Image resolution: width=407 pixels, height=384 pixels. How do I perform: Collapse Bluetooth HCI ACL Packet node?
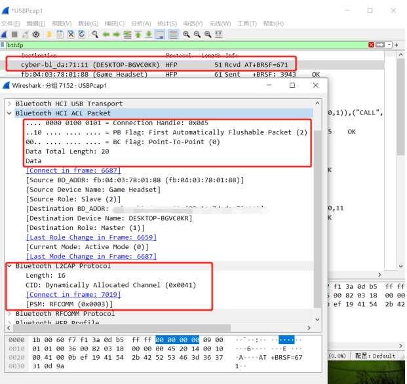[9, 113]
